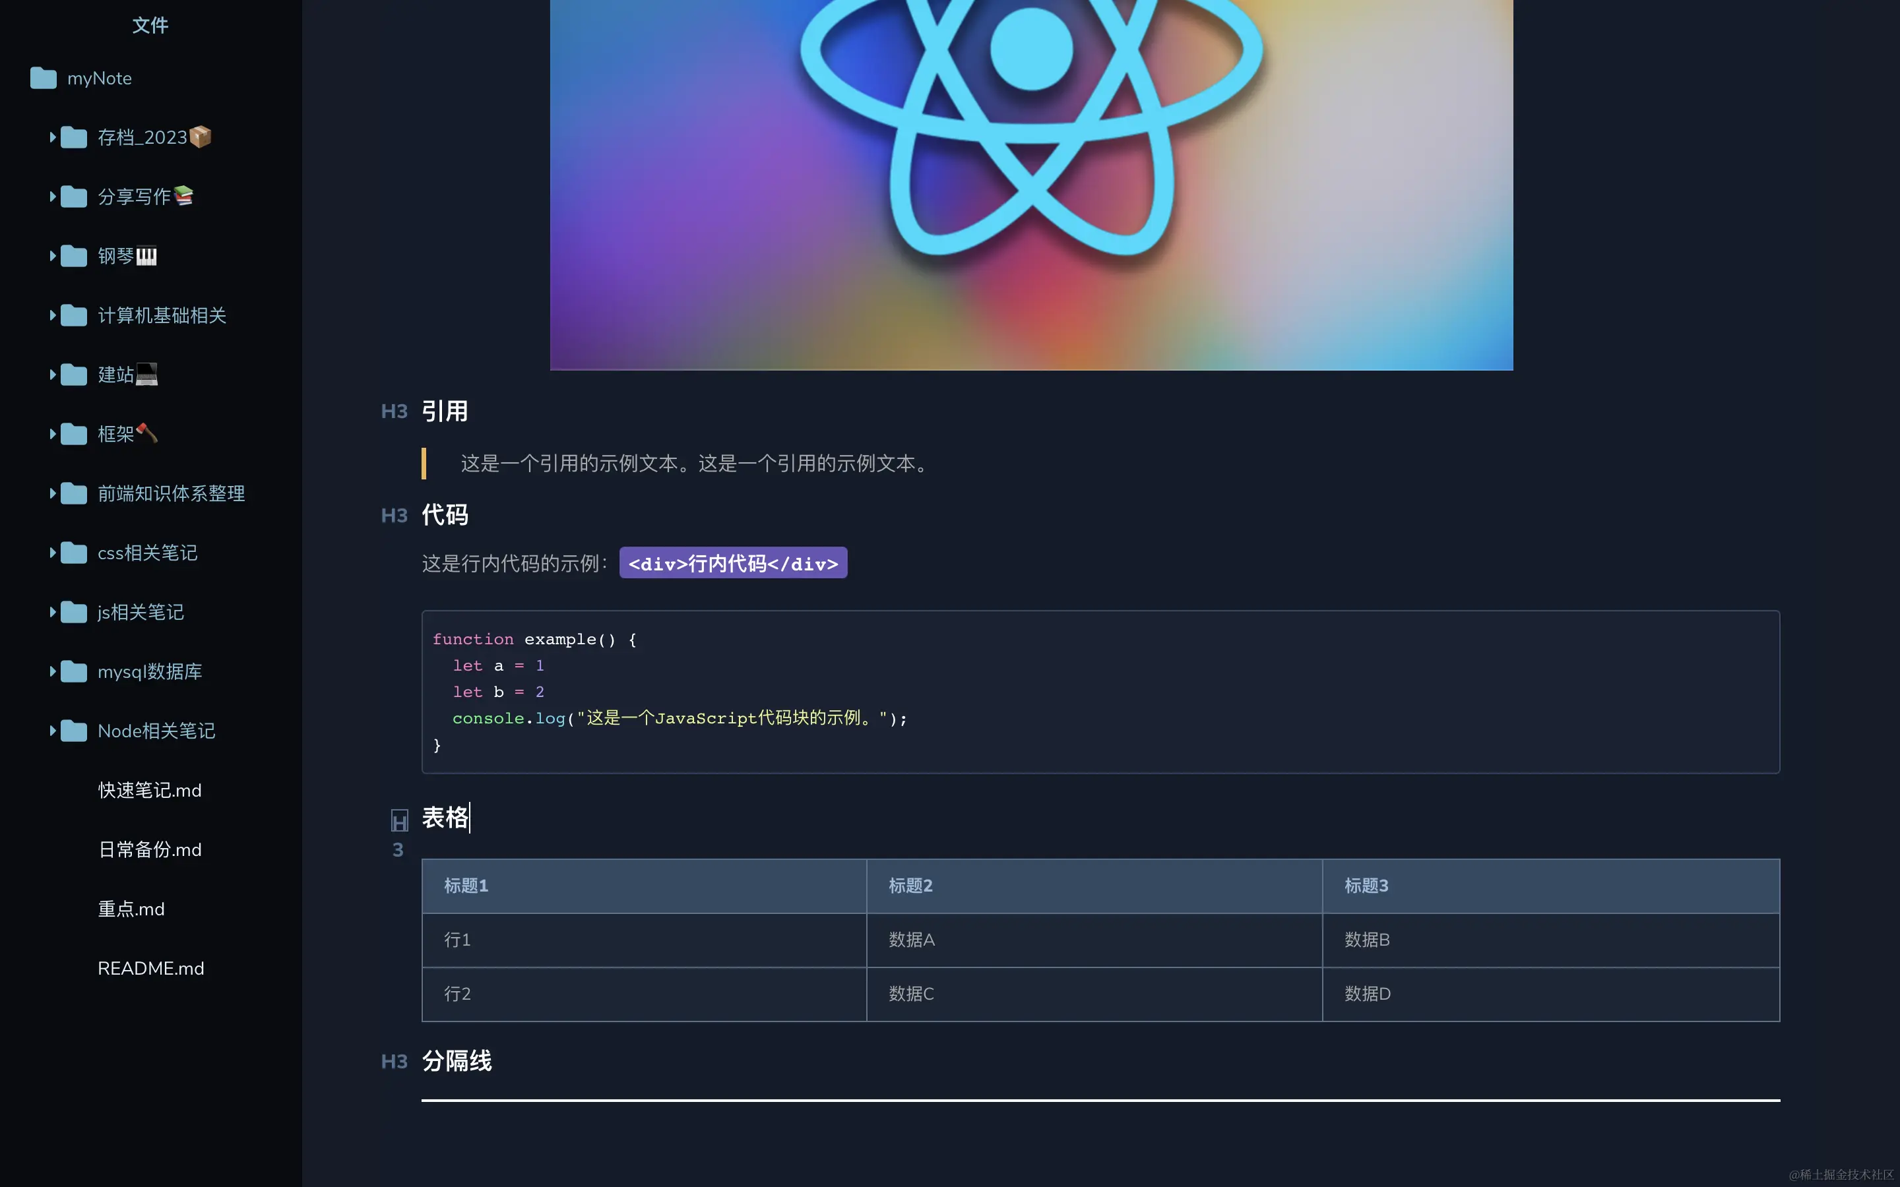Open the README.md file
The image size is (1900, 1187).
coord(150,968)
